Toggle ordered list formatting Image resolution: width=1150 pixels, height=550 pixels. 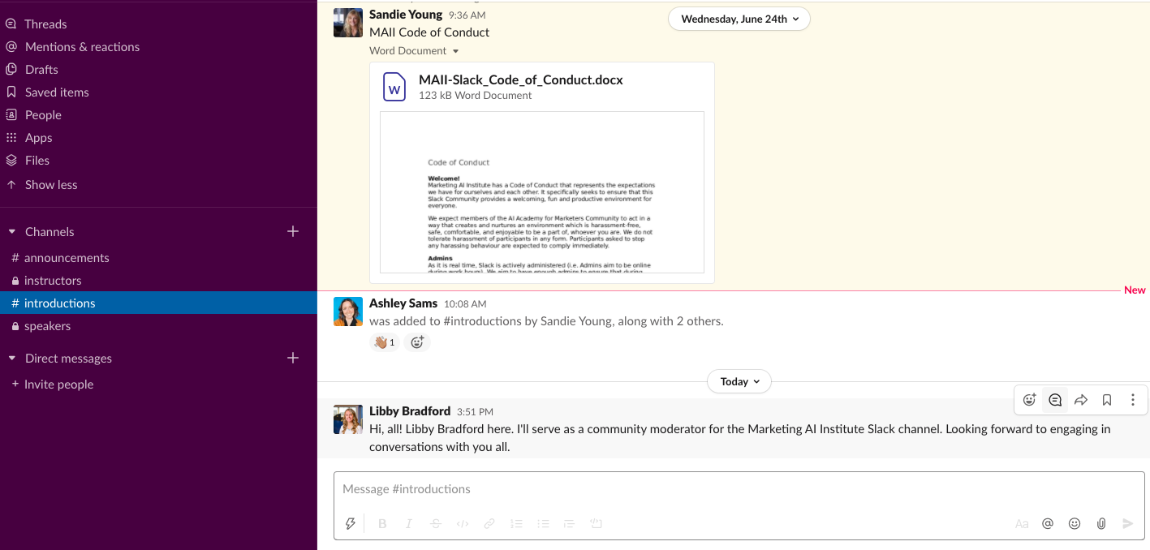[x=516, y=524]
